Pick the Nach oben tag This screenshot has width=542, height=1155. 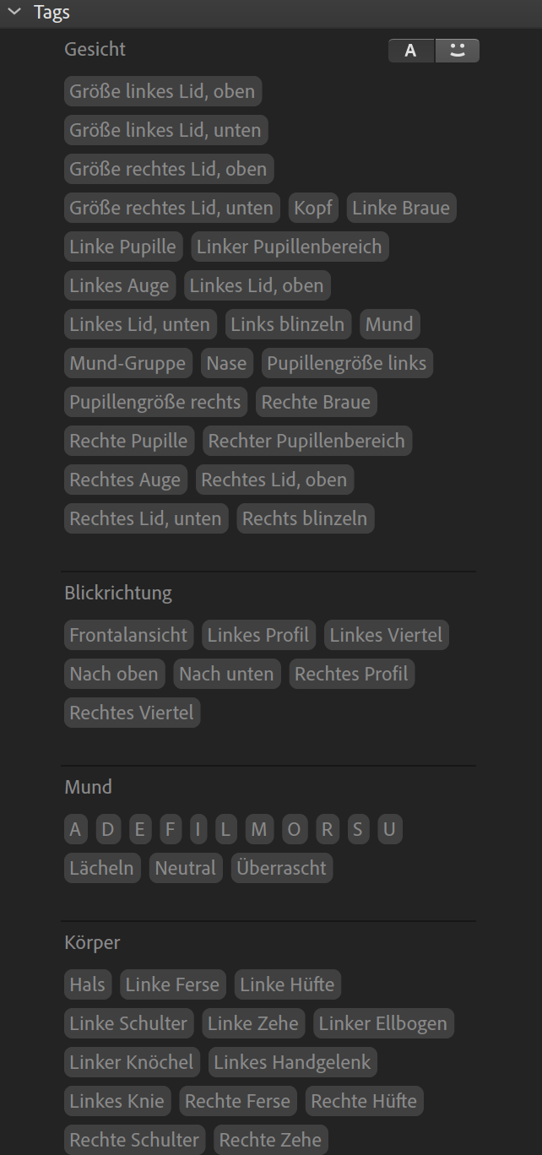pyautogui.click(x=114, y=674)
